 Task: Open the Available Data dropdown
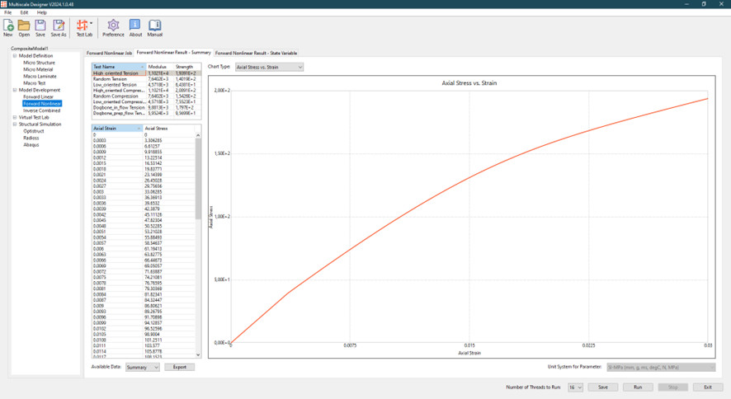(x=142, y=367)
